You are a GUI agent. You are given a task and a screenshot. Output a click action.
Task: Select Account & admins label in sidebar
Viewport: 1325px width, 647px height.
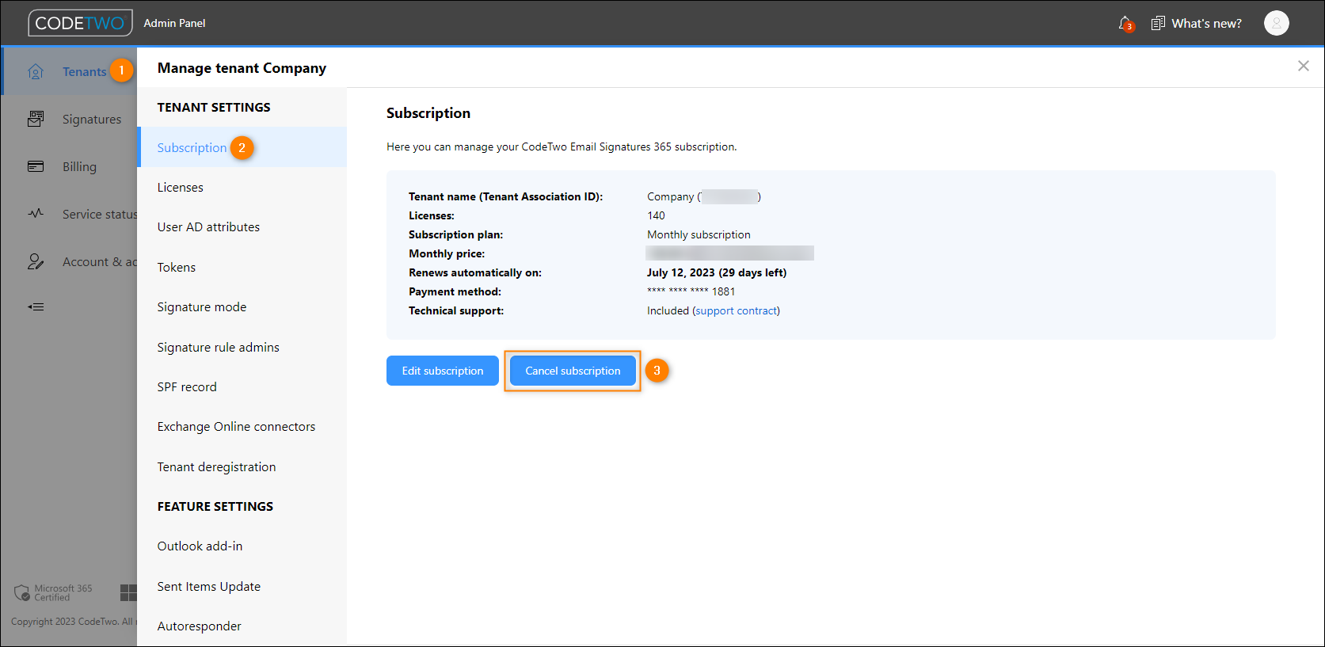coord(100,261)
